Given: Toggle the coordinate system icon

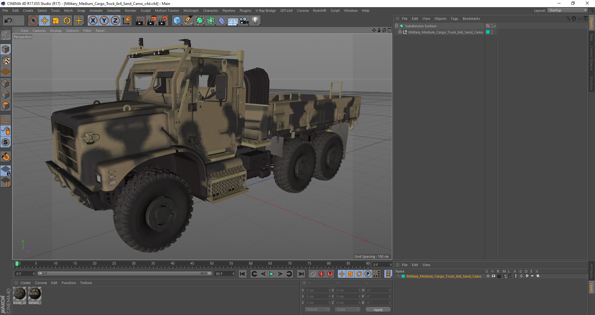Looking at the screenshot, I should [126, 21].
